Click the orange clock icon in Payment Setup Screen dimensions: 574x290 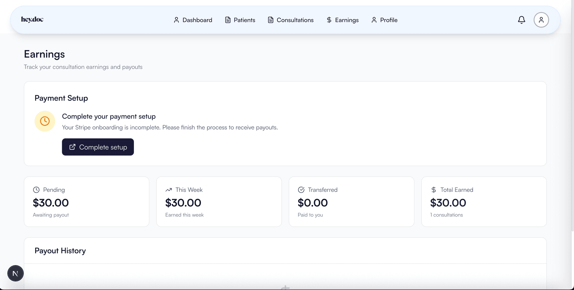point(45,121)
